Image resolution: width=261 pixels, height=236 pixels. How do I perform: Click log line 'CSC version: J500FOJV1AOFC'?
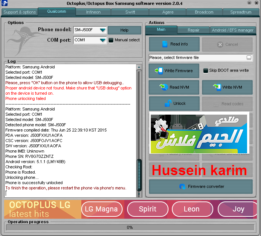(34, 141)
